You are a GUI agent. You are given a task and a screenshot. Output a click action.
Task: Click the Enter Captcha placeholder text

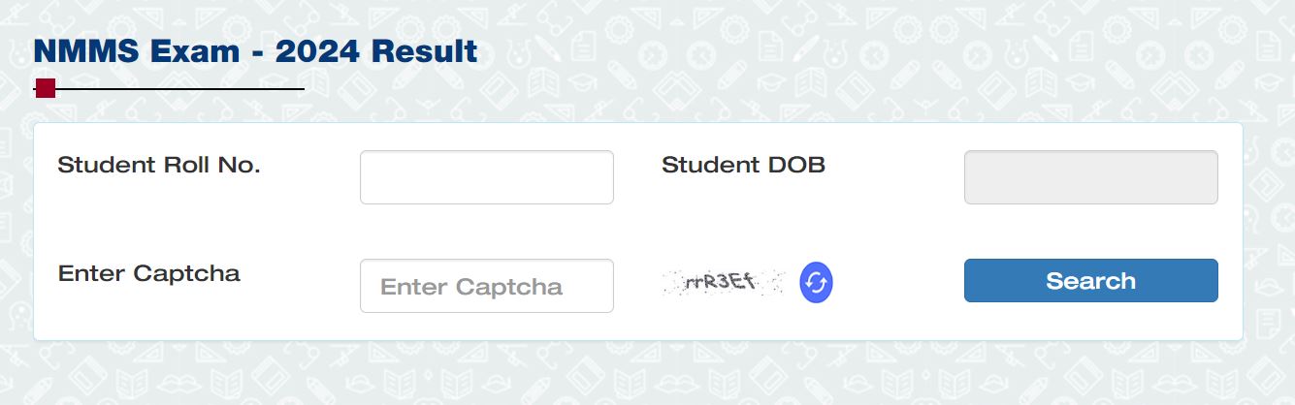(x=471, y=287)
